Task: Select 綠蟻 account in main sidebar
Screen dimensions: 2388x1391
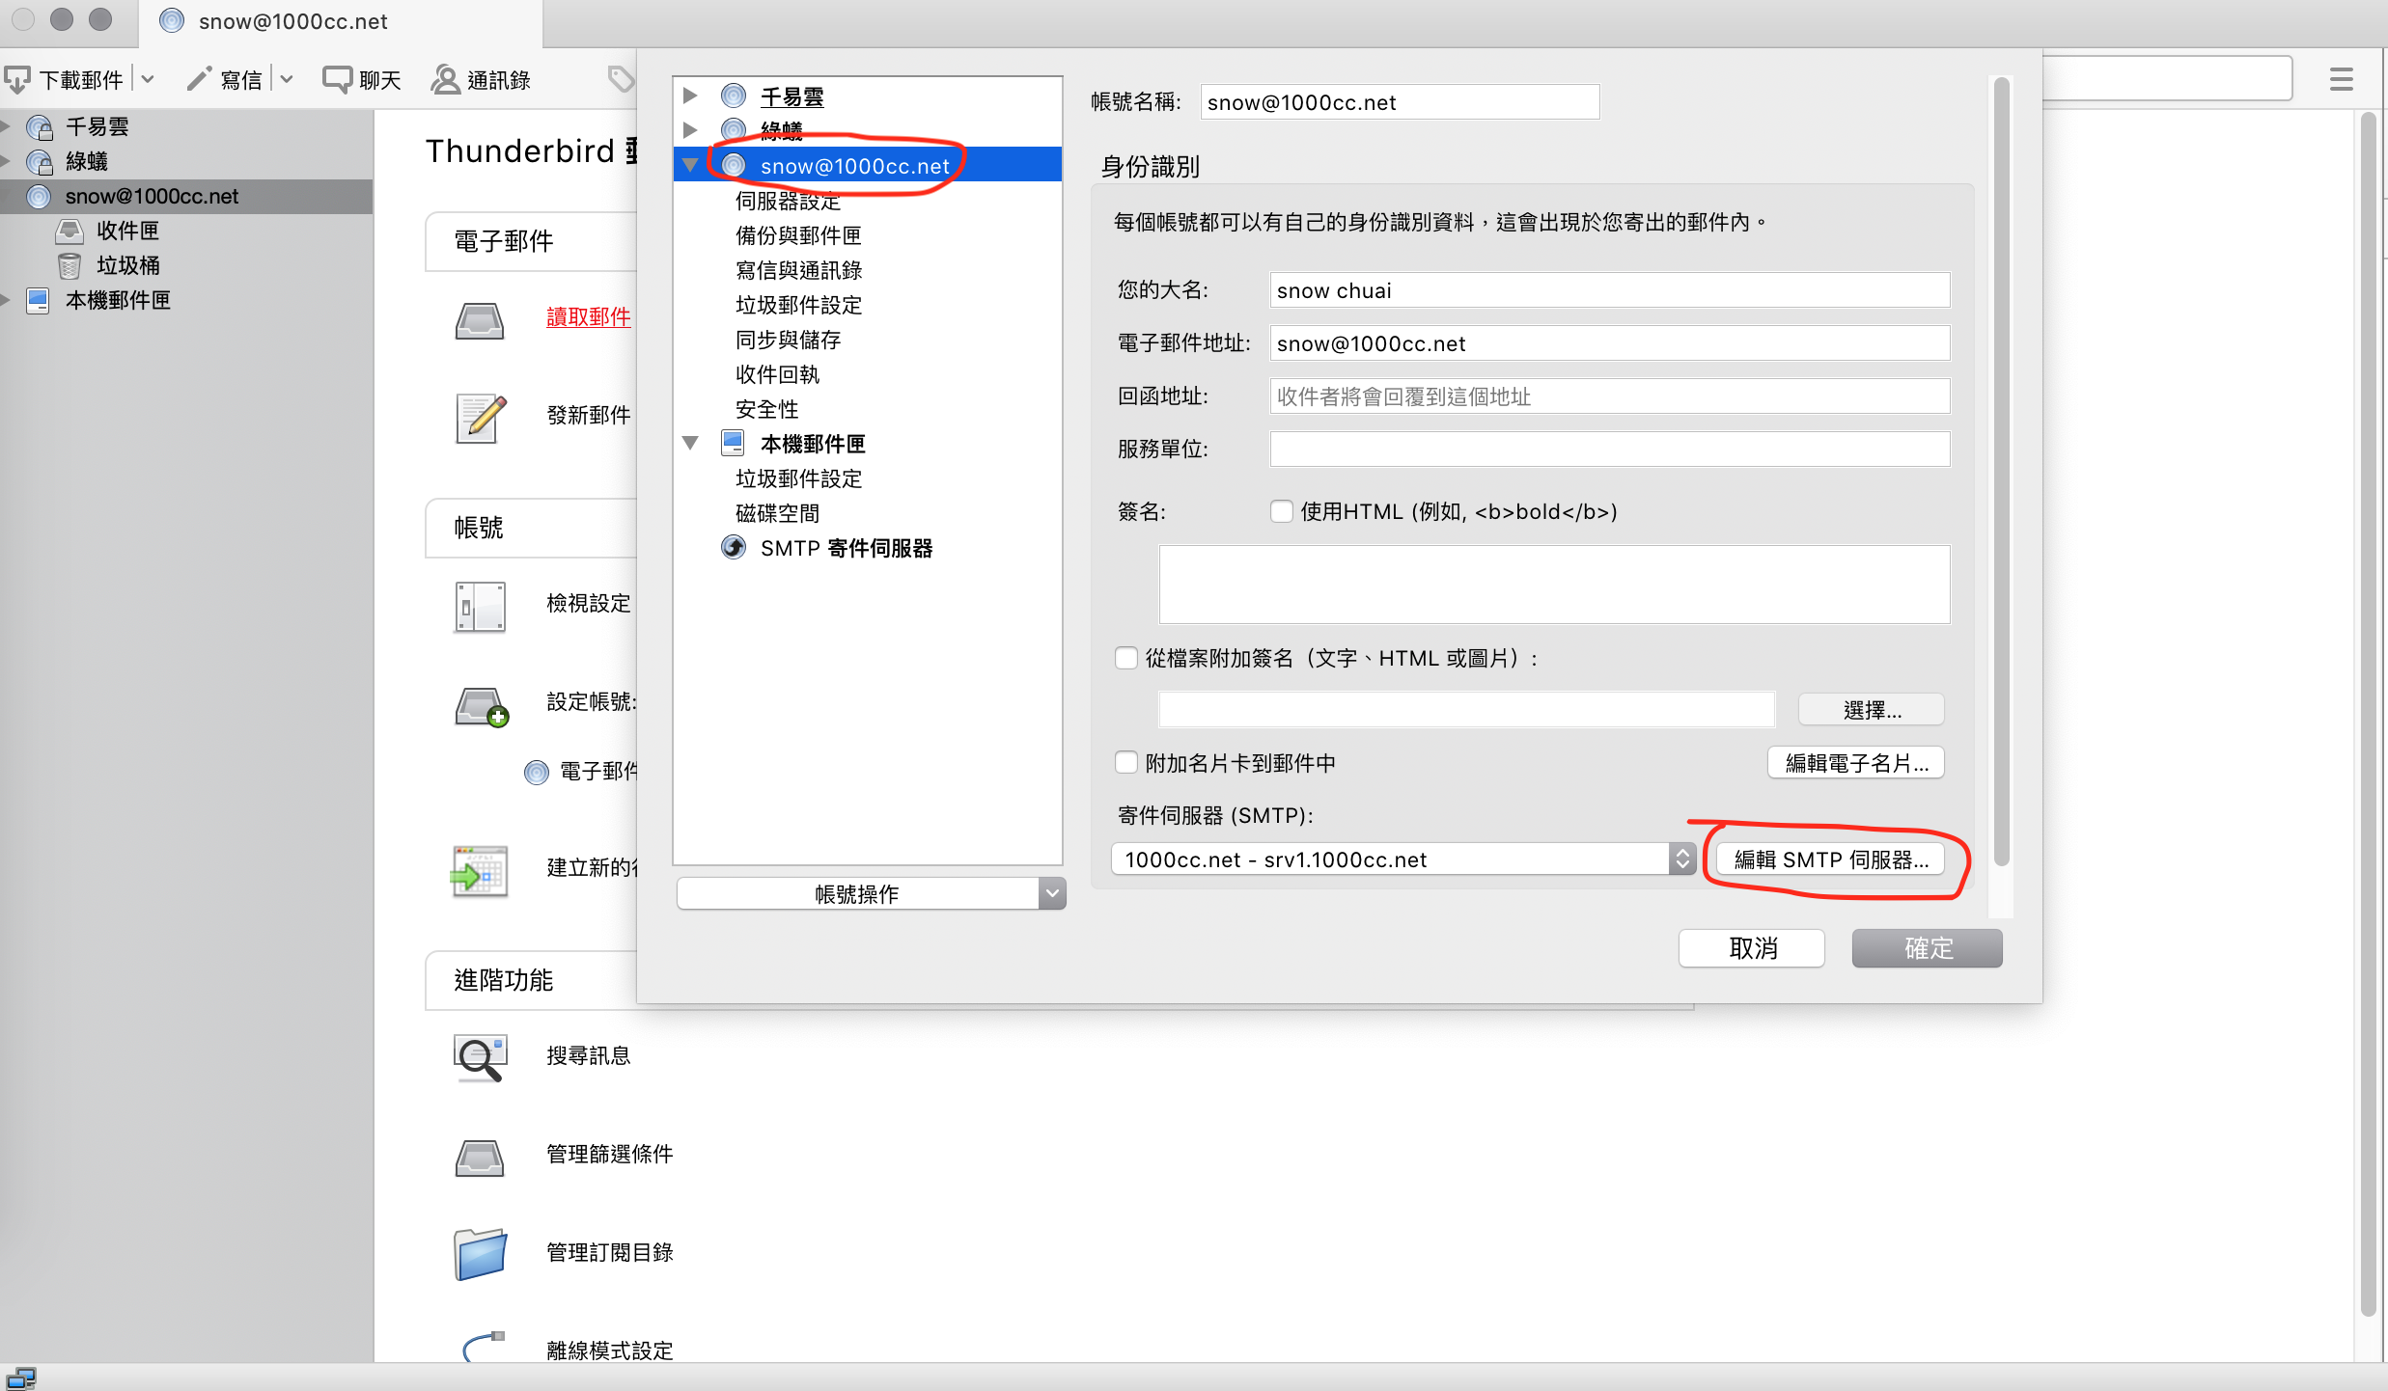Action: (87, 161)
